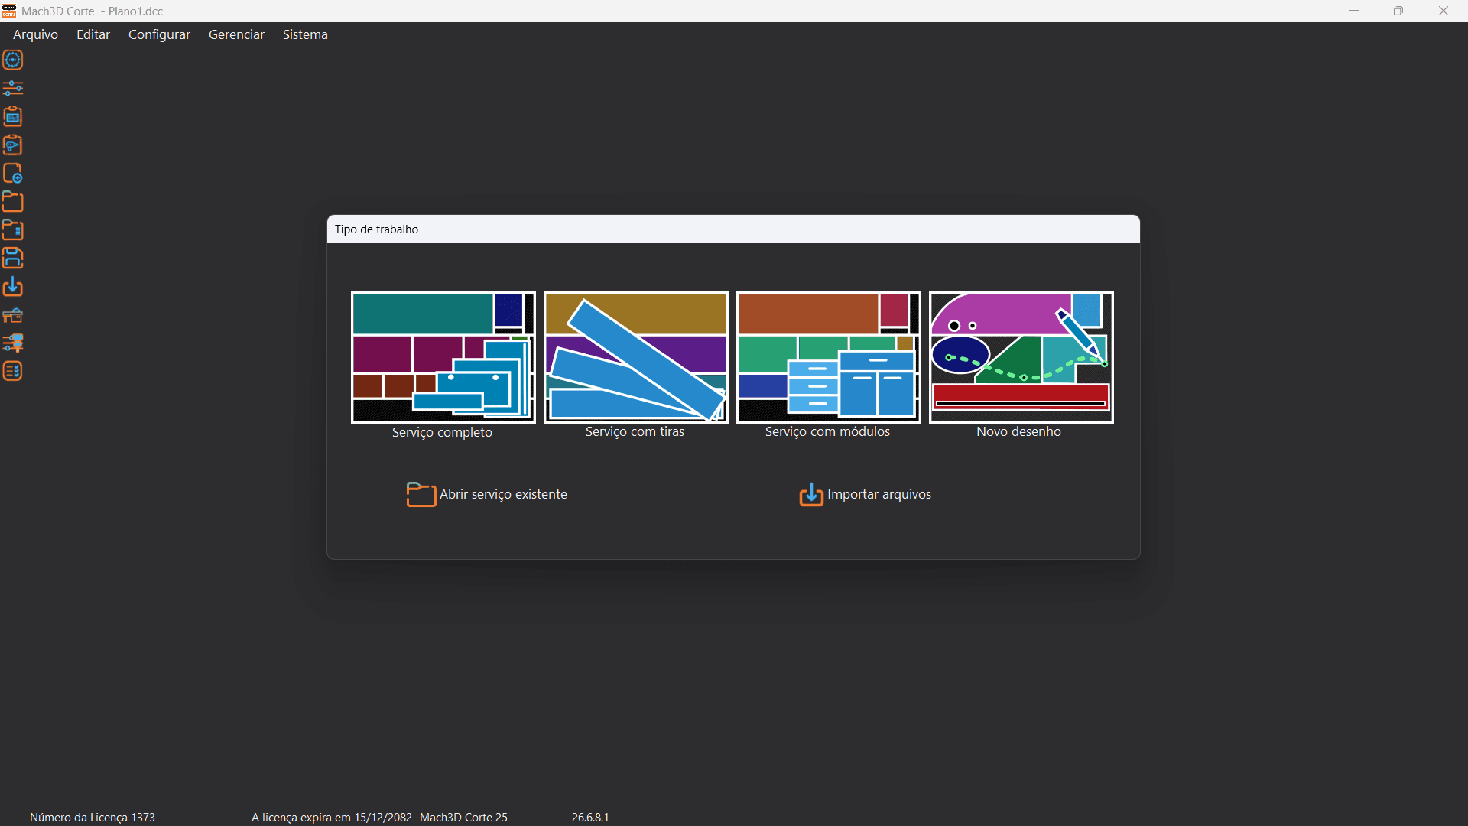Open the Arquivo menu

tap(35, 34)
